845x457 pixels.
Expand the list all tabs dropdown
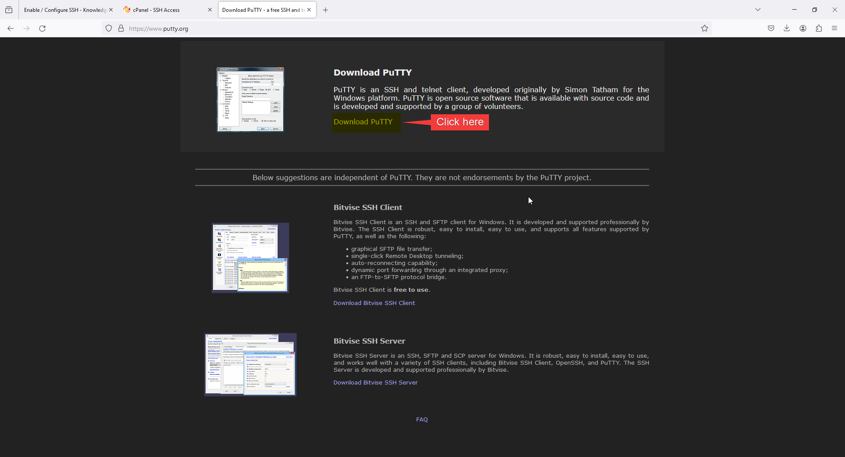[758, 10]
